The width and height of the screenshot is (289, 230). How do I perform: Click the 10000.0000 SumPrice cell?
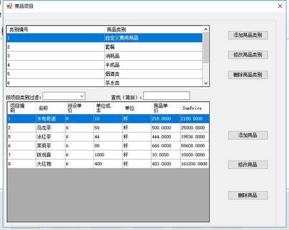[195, 155]
